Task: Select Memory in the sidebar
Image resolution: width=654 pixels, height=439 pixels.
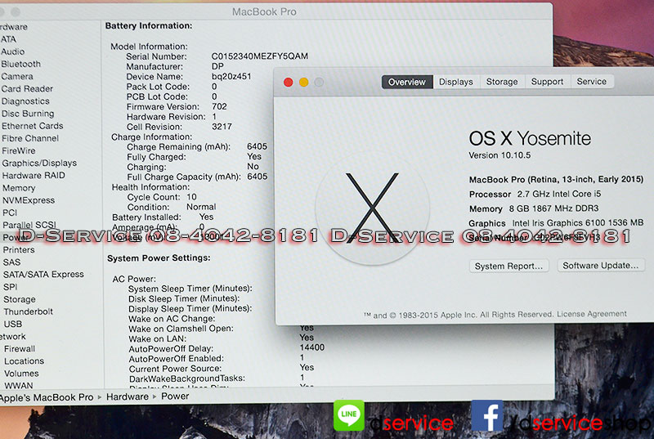Action: [x=18, y=188]
